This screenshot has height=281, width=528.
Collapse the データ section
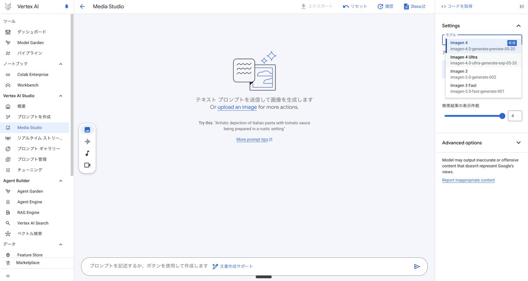point(61,245)
